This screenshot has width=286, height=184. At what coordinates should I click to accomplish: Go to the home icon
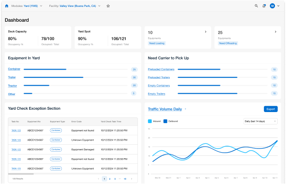(7, 6)
